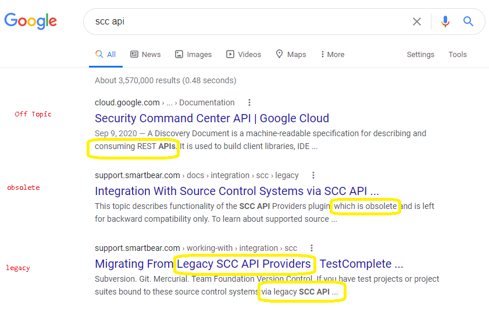
Task: Start voice search with microphone icon
Action: 445,21
